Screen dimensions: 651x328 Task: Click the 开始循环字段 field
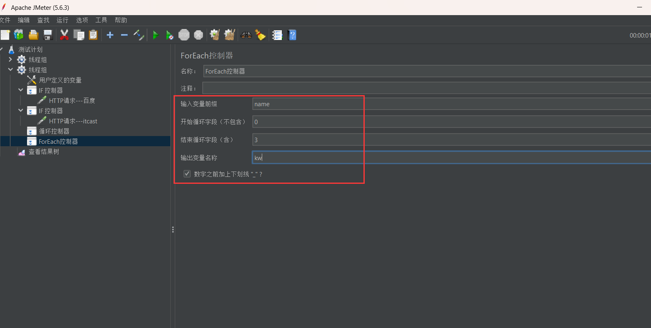point(451,122)
